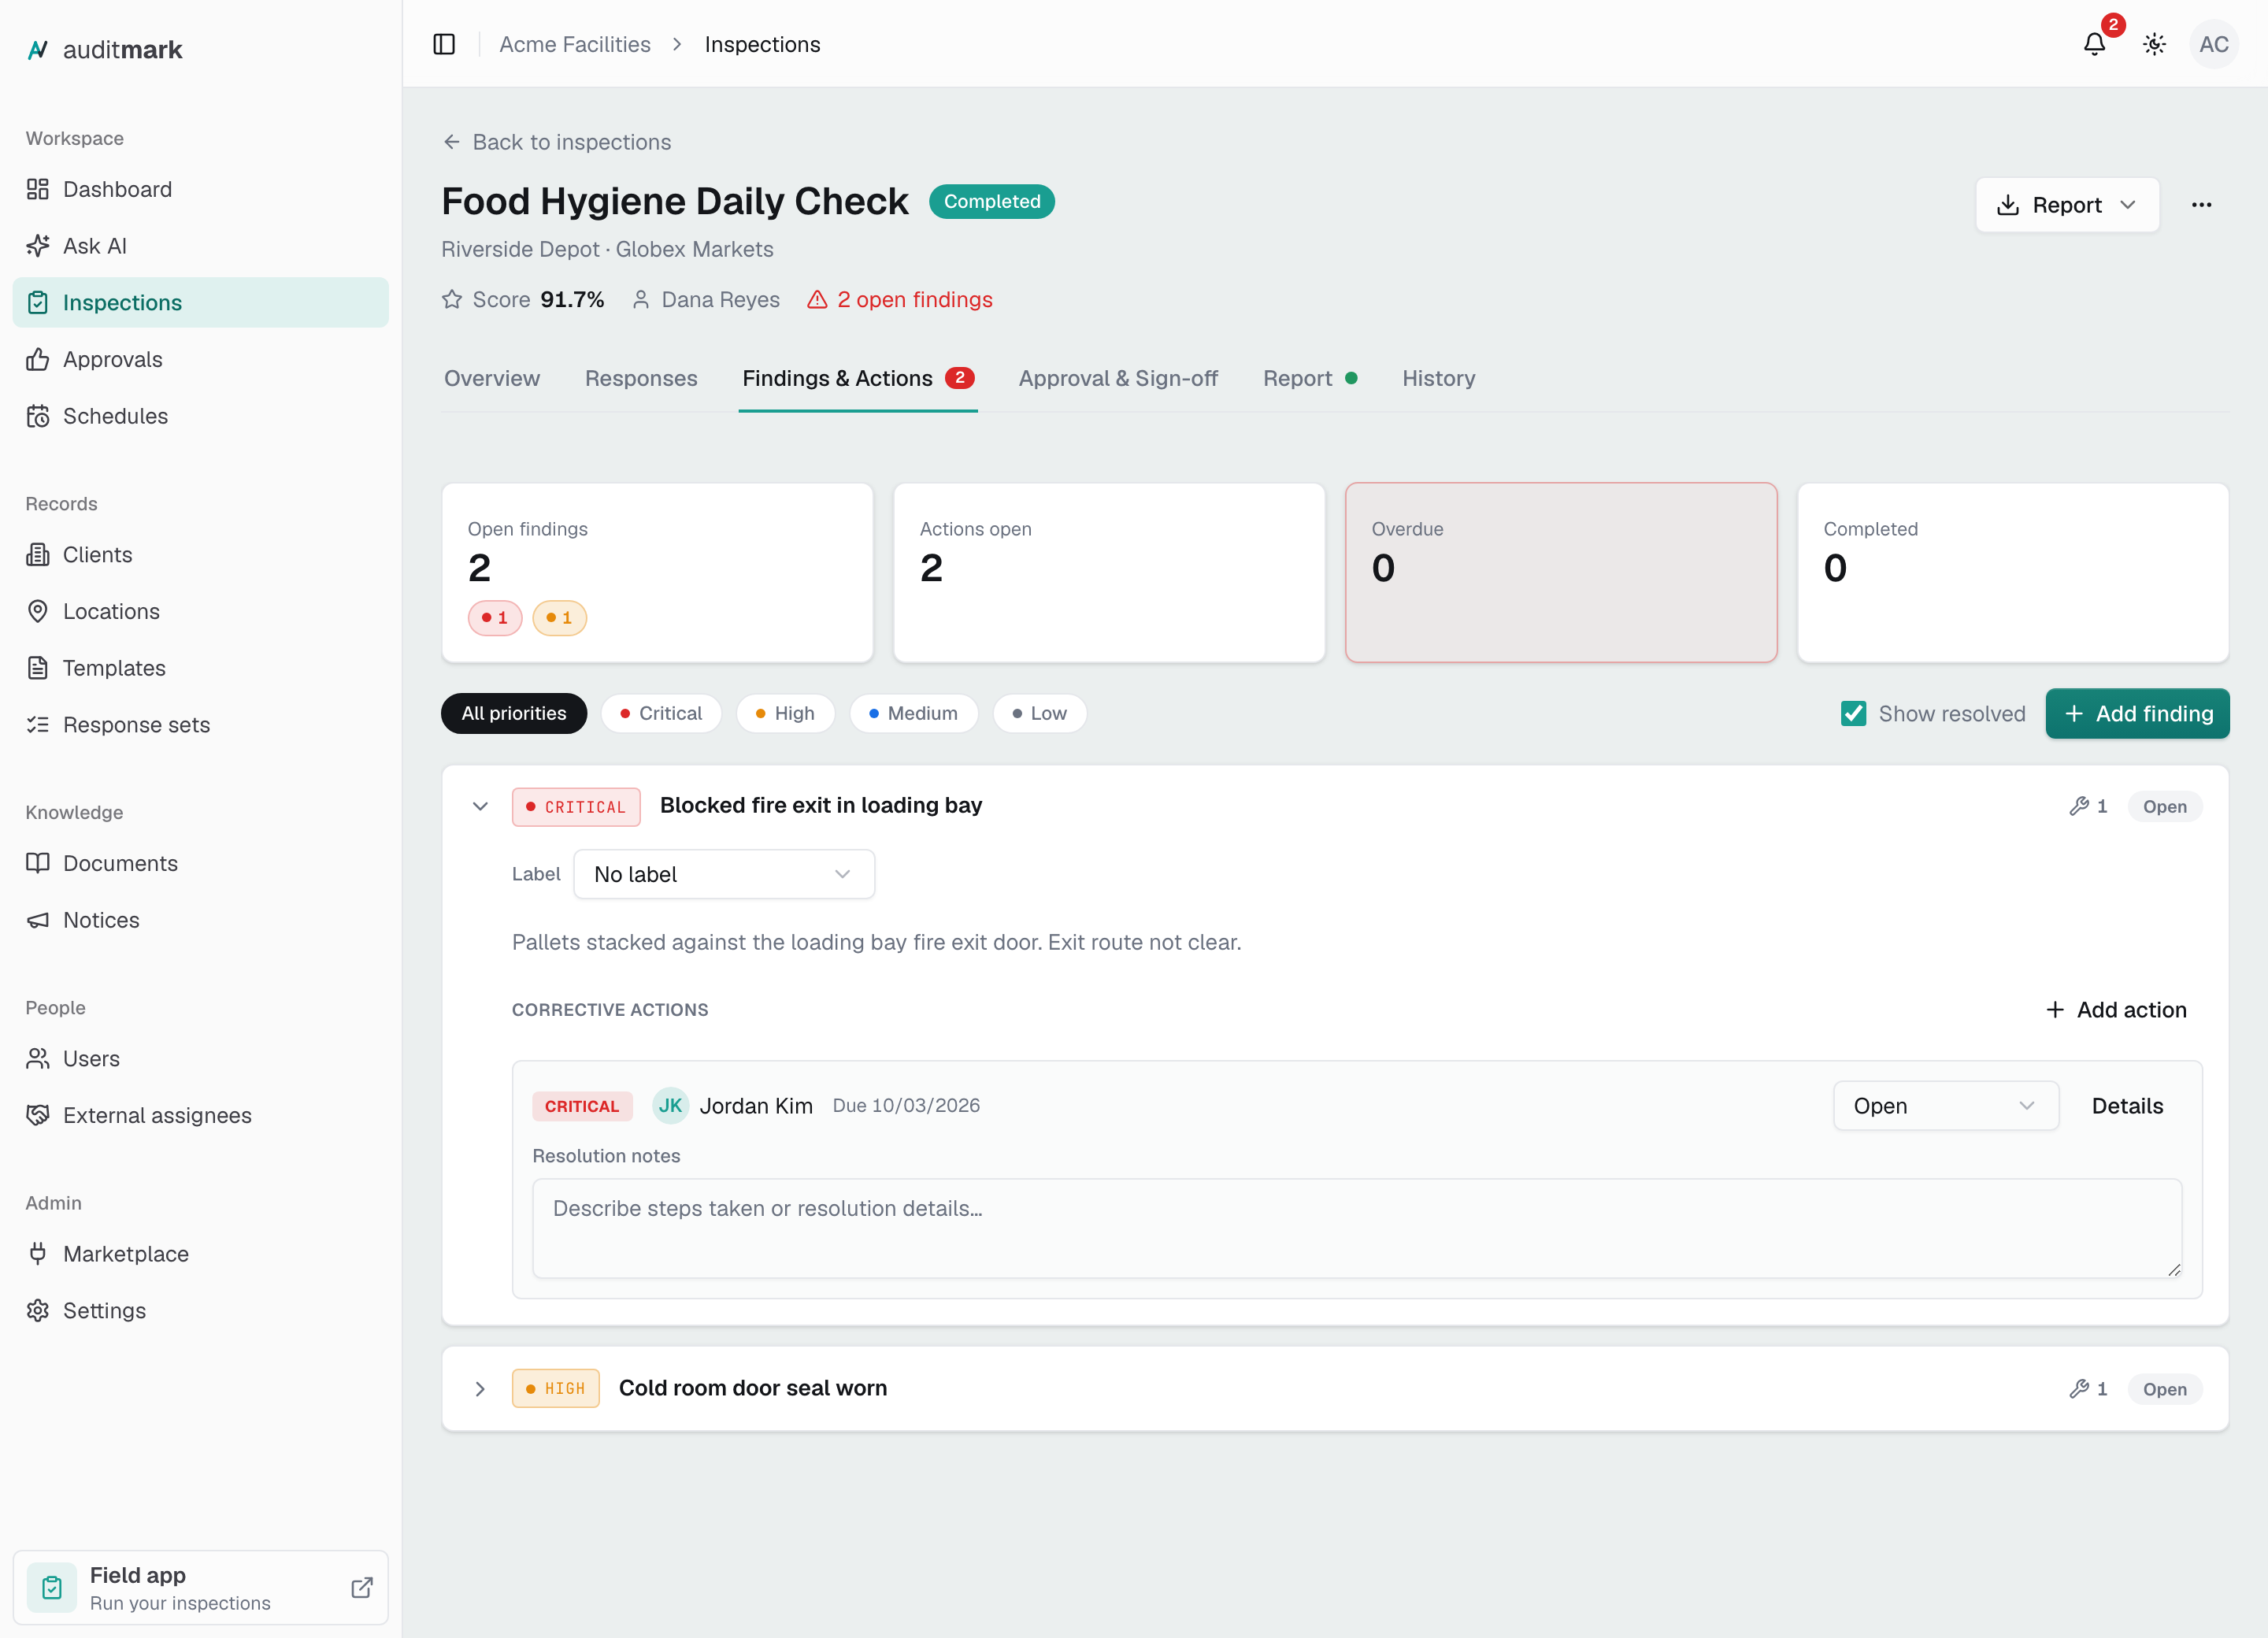Launch Field app external link
The image size is (2268, 1638).
click(x=200, y=1587)
